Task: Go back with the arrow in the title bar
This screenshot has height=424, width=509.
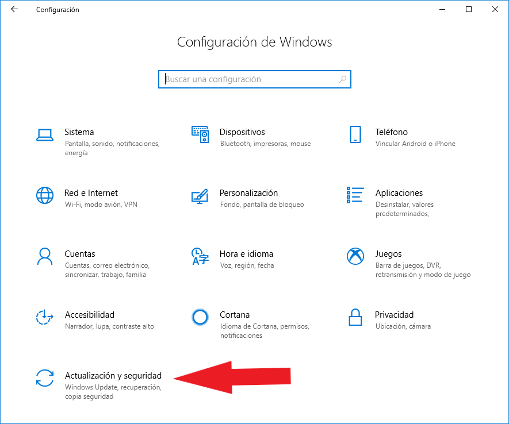Action: (x=14, y=9)
